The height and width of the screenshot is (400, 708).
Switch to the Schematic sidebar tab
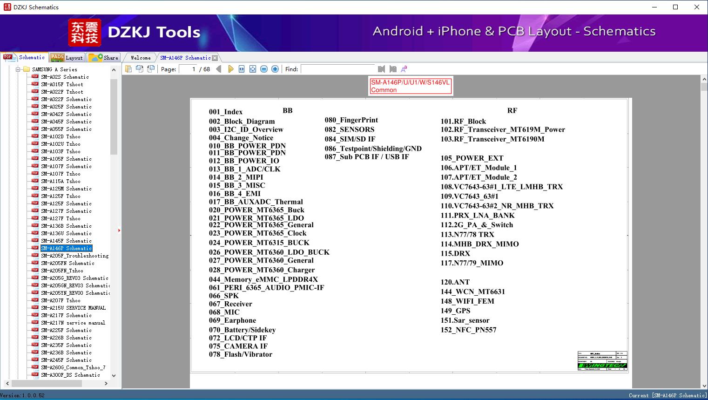point(24,57)
